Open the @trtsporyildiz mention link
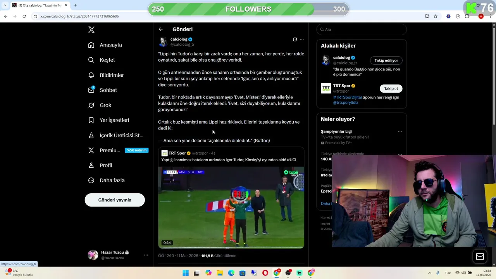The height and width of the screenshot is (279, 496). click(x=346, y=103)
